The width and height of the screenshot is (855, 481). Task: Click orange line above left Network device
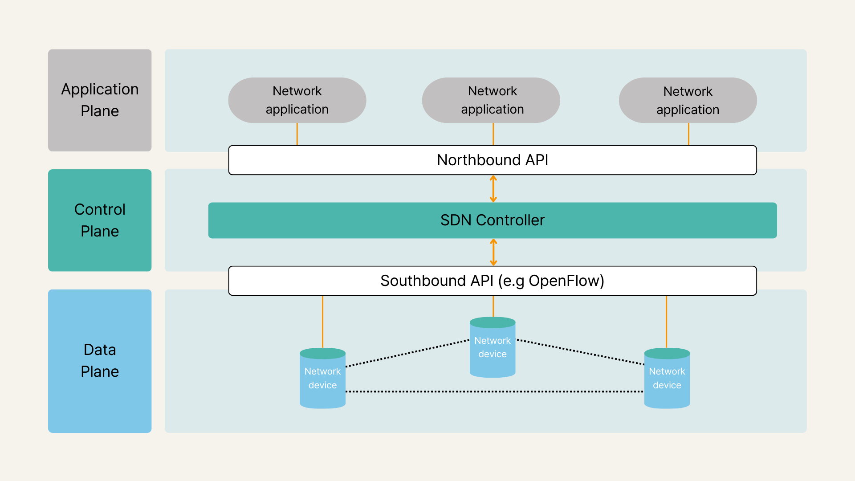(x=322, y=322)
